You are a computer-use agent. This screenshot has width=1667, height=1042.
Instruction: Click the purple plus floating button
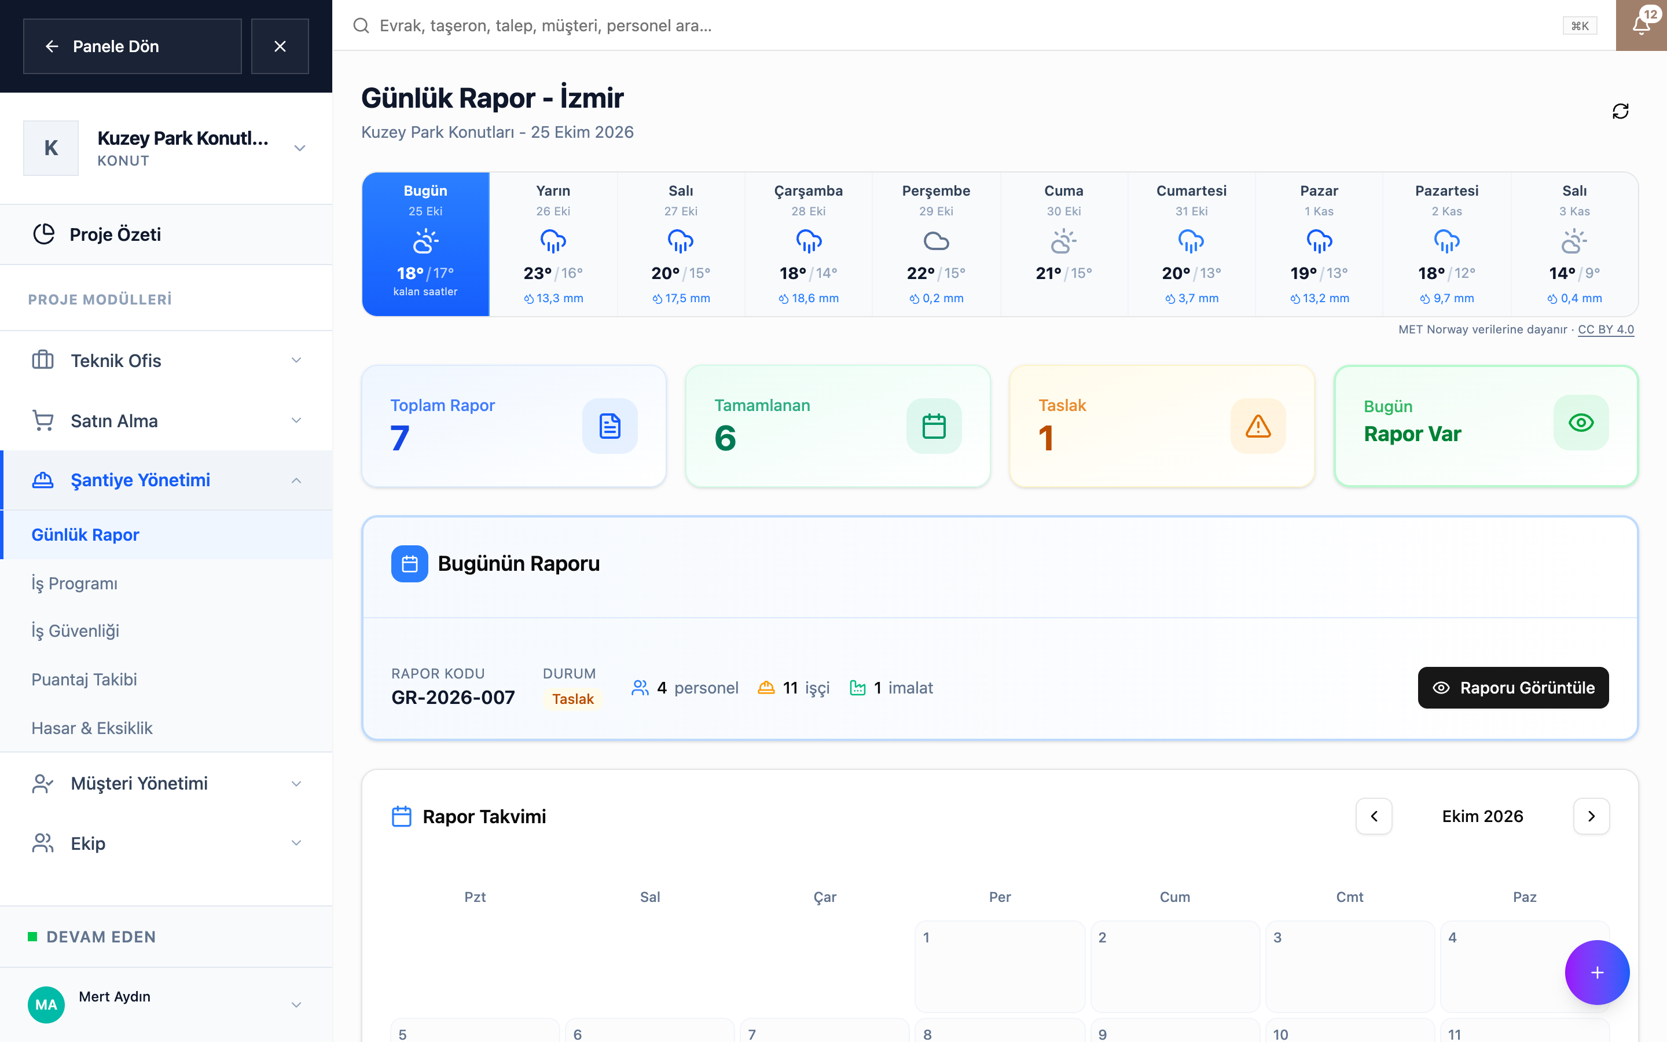click(x=1597, y=973)
